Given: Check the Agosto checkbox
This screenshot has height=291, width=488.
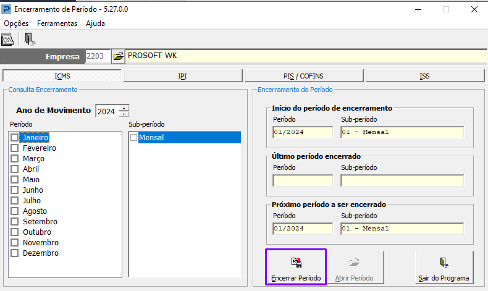Looking at the screenshot, I should point(14,211).
